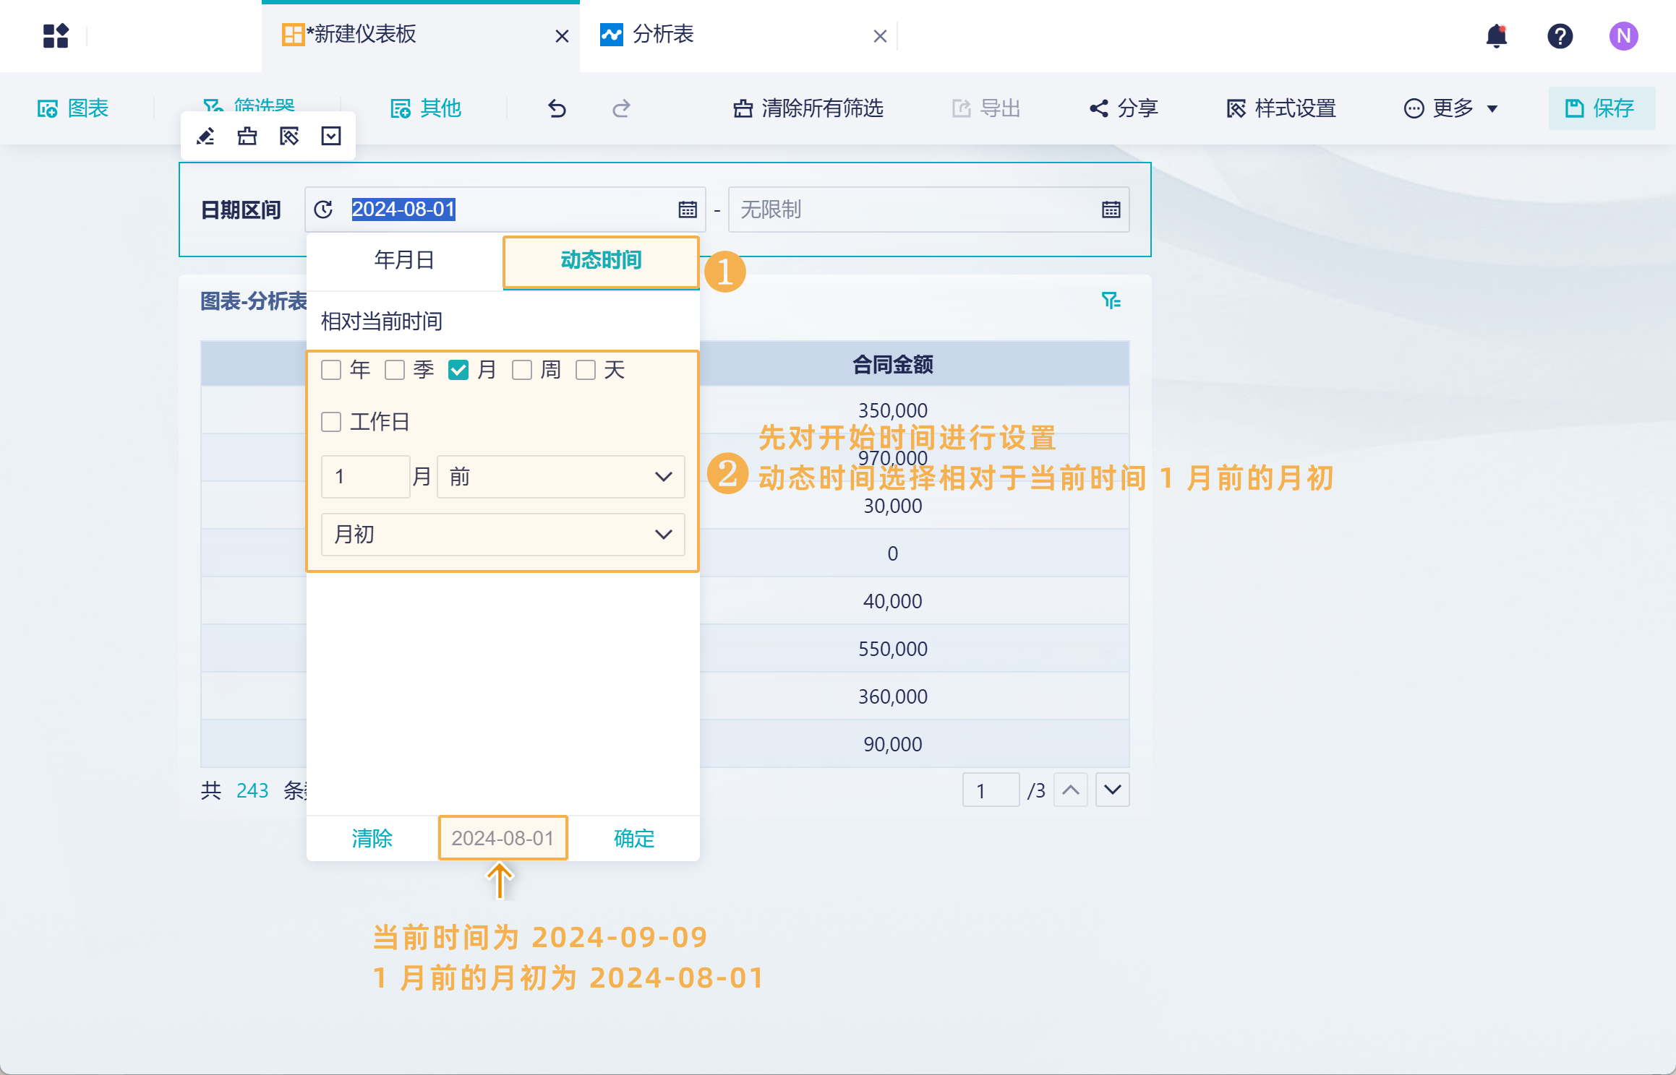Screen dimensions: 1676x1075
Task: Click the edit pencil icon in floating toolbar
Action: (x=205, y=137)
